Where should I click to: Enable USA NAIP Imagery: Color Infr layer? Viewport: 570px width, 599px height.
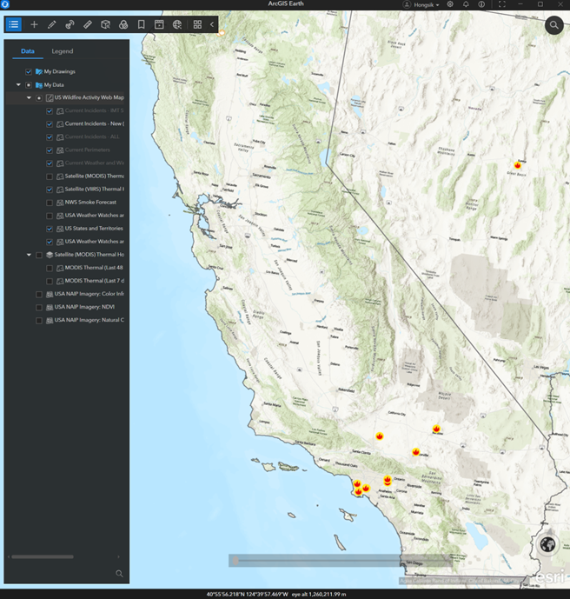click(x=39, y=294)
